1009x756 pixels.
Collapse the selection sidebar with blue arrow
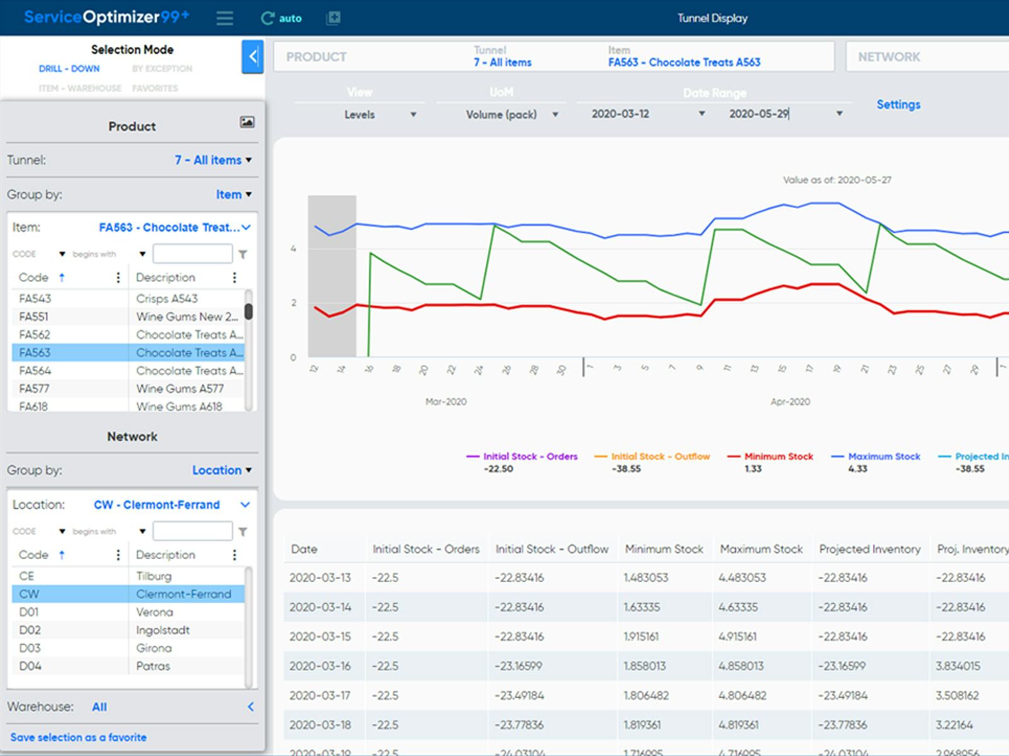point(252,57)
